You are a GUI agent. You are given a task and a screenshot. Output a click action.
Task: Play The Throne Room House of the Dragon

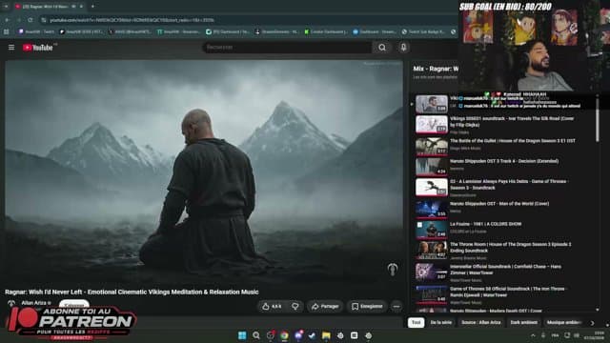click(511, 248)
